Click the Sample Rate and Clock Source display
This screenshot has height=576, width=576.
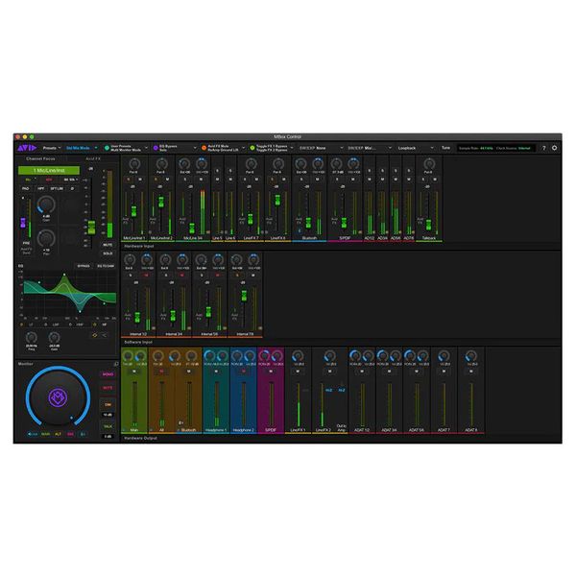tap(495, 148)
